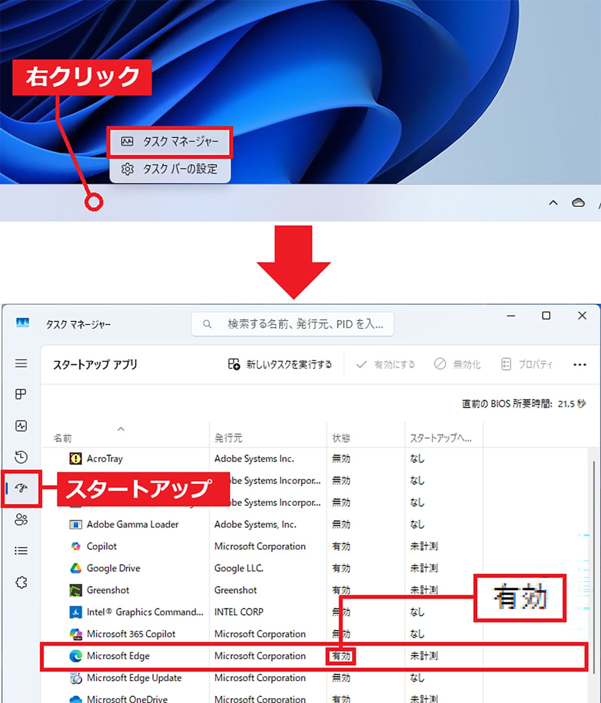Click the Microsoft Edge Update icon
The image size is (601, 703).
[75, 678]
